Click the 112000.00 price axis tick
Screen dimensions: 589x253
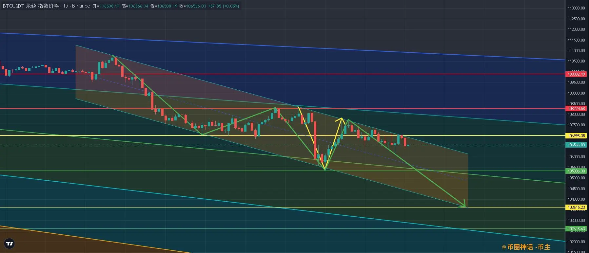[x=577, y=29]
